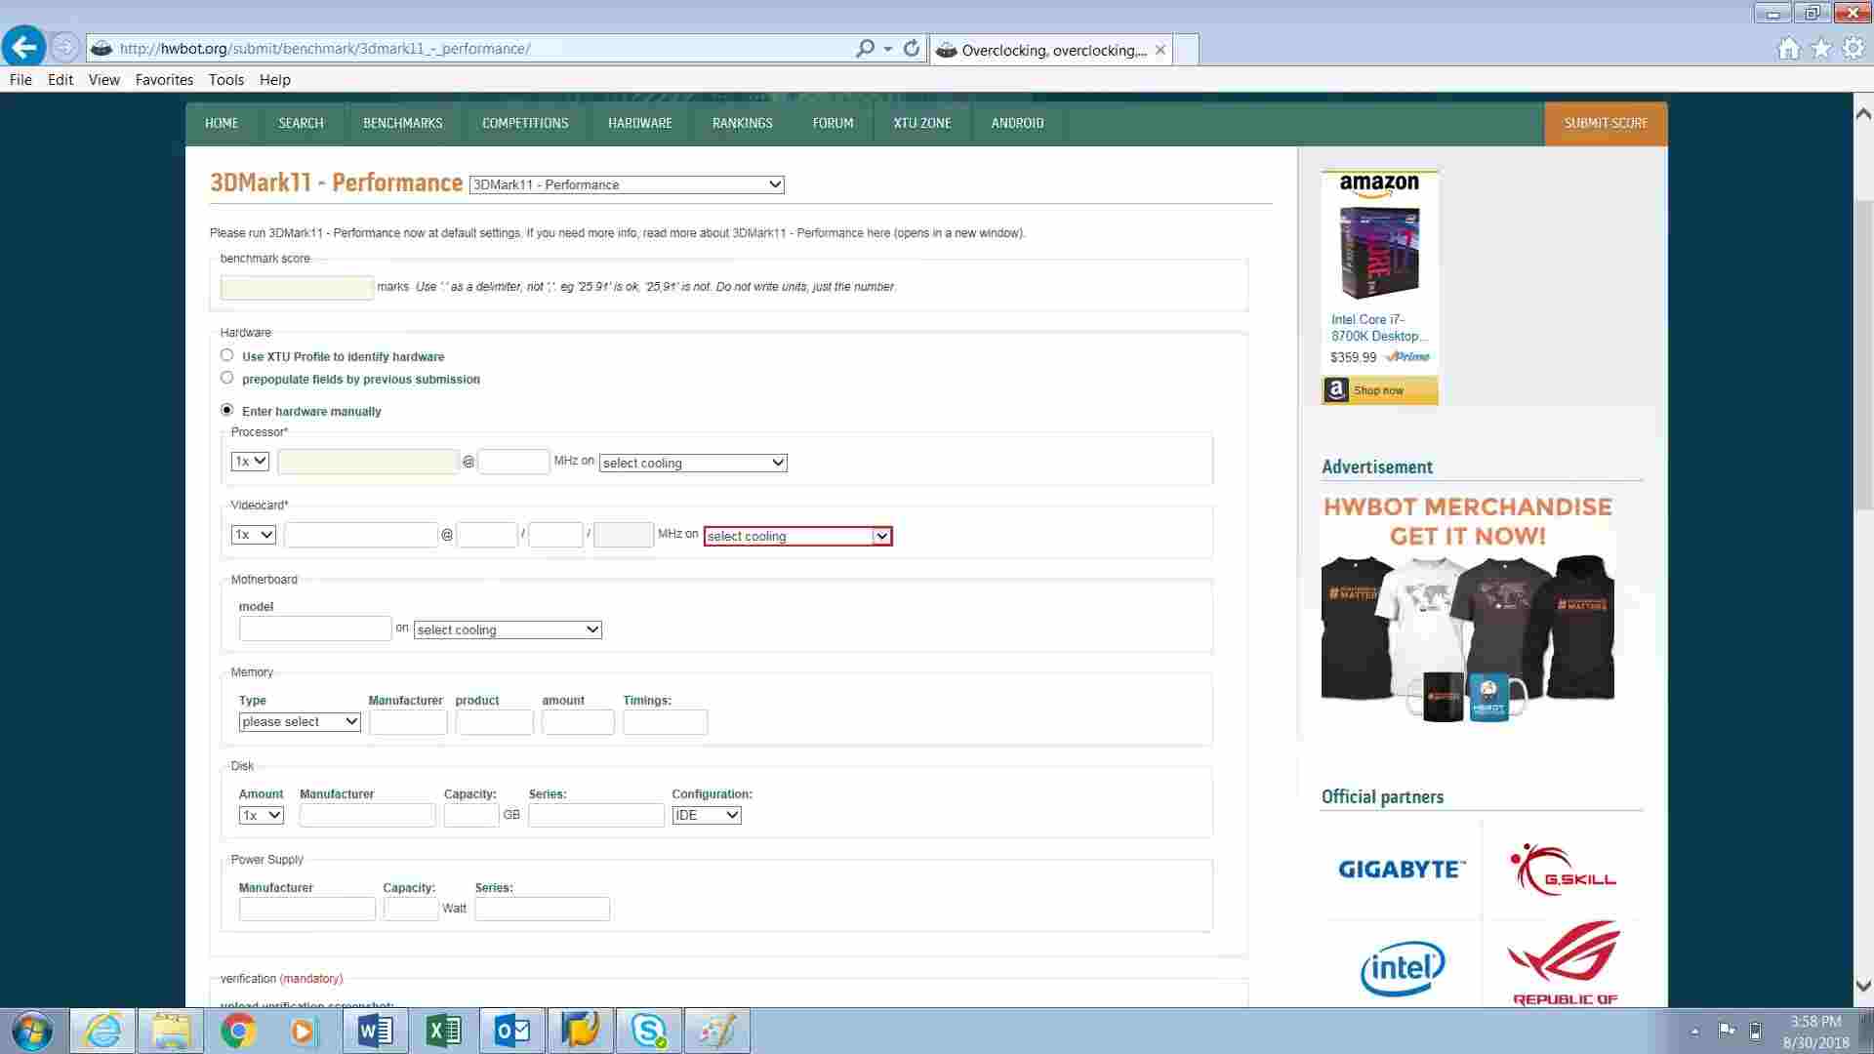
Task: Open the View menu
Action: click(x=104, y=80)
